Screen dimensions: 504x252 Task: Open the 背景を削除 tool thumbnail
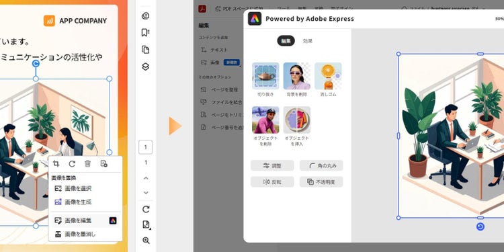click(296, 76)
